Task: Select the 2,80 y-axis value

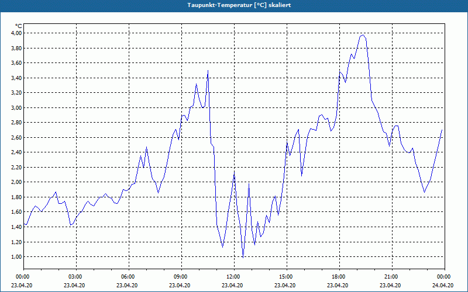Action: (16, 123)
